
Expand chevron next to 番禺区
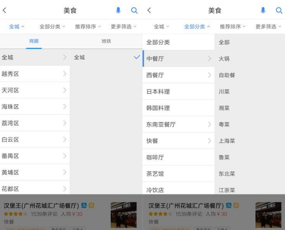pyautogui.click(x=65, y=156)
